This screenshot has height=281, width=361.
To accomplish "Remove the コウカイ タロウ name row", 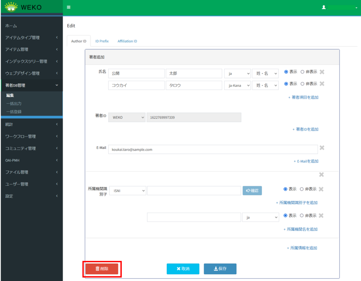I will coord(322,84).
